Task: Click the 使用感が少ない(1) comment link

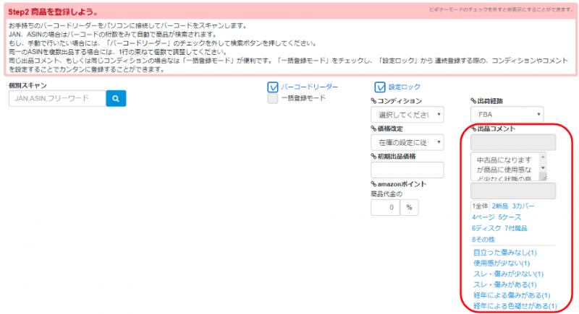Action: pyautogui.click(x=502, y=263)
